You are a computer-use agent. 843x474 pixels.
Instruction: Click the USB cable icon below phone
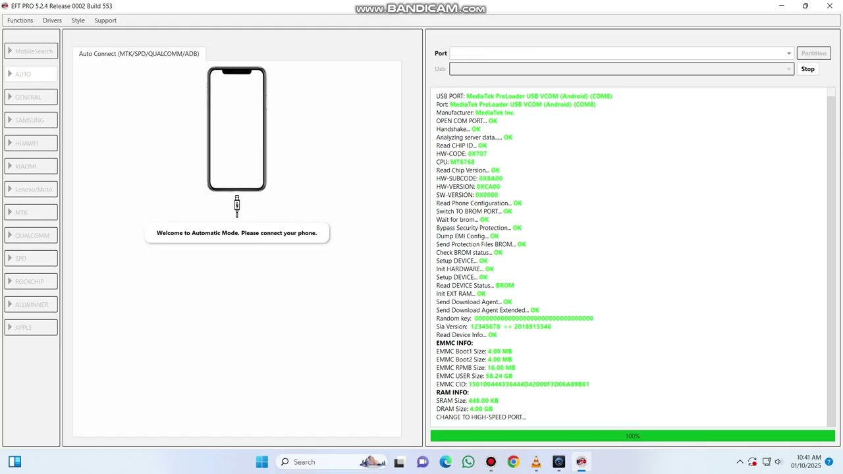(x=237, y=205)
